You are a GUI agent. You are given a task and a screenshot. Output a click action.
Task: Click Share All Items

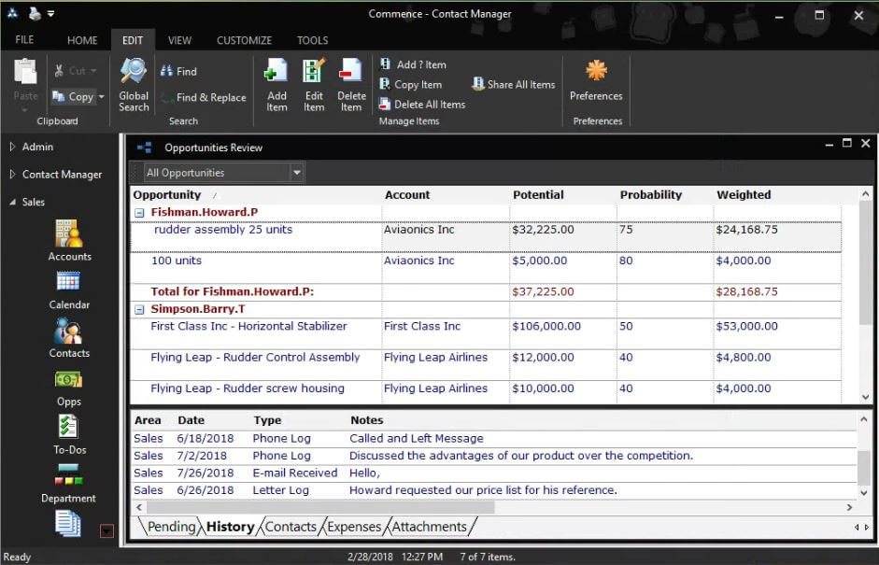514,85
